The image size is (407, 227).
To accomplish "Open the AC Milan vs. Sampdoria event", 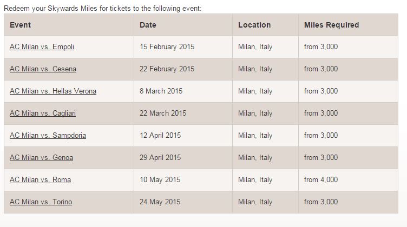I will click(48, 136).
